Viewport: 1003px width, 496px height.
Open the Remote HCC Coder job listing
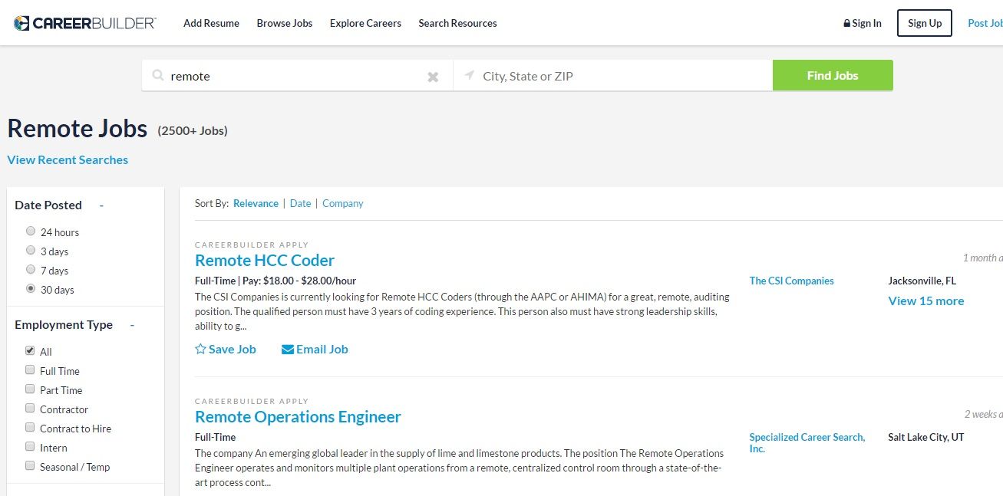point(265,260)
